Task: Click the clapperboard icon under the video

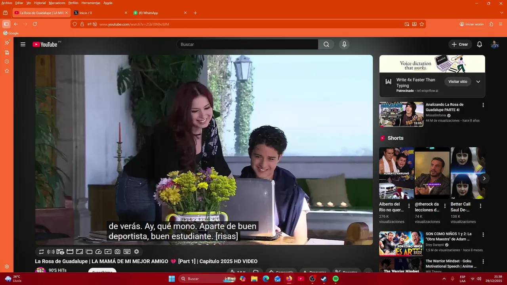Action: (x=70, y=252)
